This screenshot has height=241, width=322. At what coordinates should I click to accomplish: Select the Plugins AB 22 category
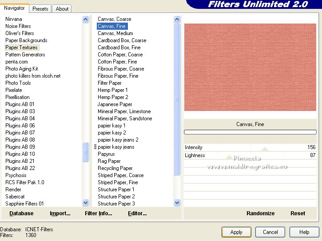[x=20, y=168]
